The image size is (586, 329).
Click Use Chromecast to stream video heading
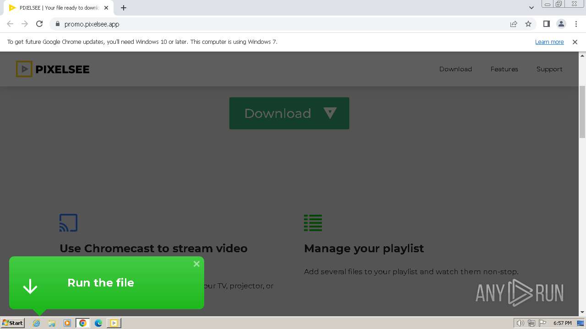[153, 248]
